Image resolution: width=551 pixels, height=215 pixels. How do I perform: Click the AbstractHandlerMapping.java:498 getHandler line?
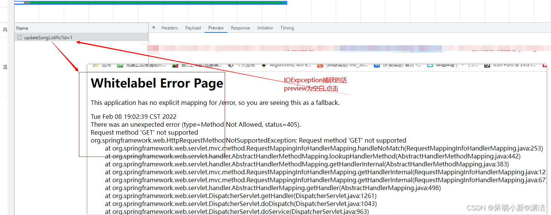coord(273,188)
